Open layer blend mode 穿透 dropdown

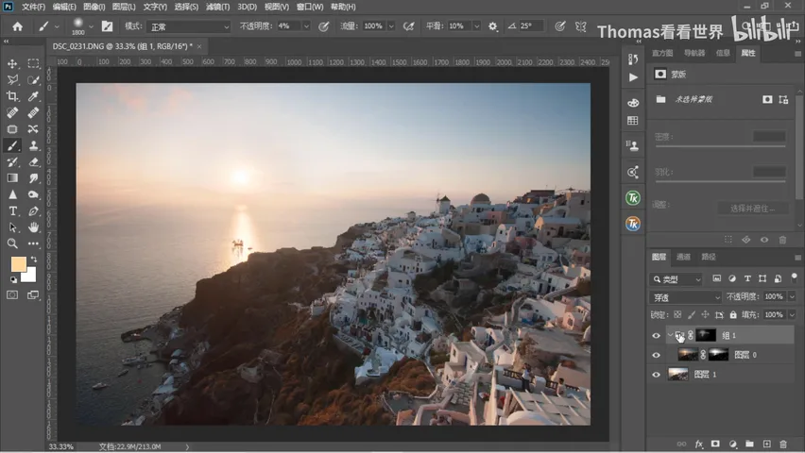(685, 297)
